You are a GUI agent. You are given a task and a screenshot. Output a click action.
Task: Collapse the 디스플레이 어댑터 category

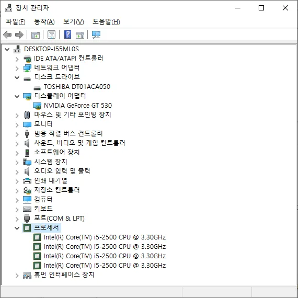pyautogui.click(x=17, y=97)
